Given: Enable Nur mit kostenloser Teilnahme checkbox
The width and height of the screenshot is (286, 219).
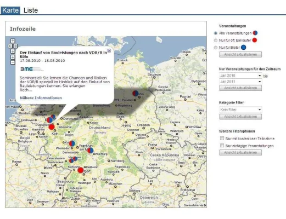Looking at the screenshot, I should 222,139.
